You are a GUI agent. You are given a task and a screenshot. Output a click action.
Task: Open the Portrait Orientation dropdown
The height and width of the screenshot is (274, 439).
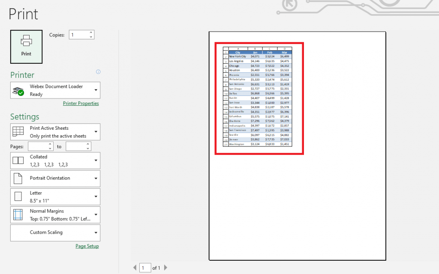96,178
